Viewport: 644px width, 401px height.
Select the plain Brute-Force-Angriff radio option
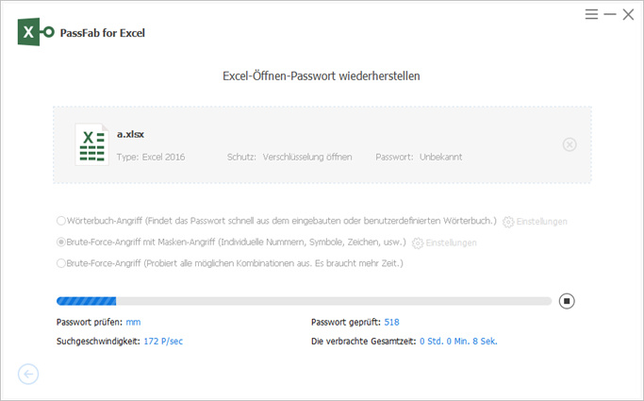(61, 263)
